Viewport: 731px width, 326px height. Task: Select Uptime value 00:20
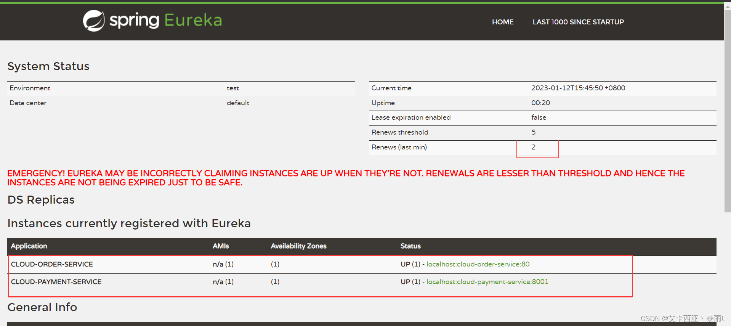pos(540,103)
